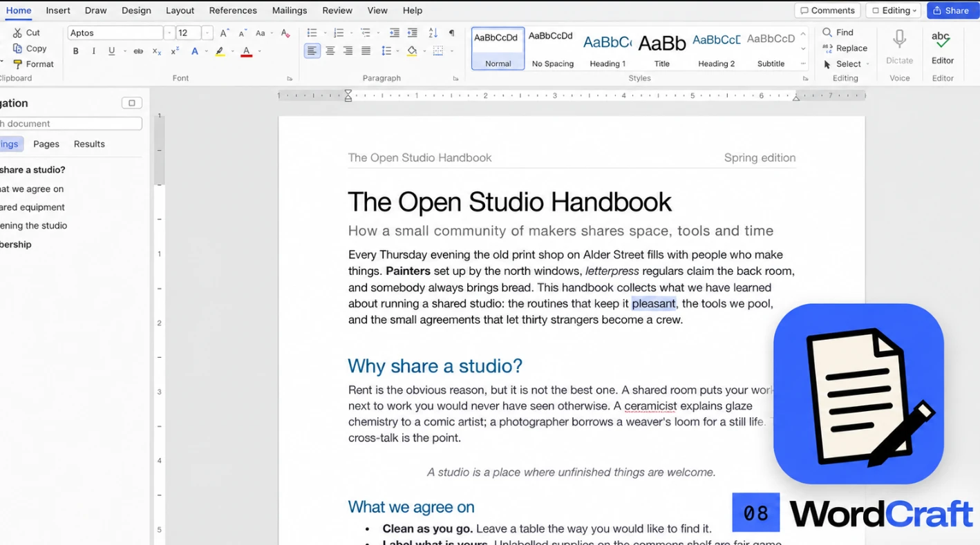Center-align the paragraph

coord(330,51)
